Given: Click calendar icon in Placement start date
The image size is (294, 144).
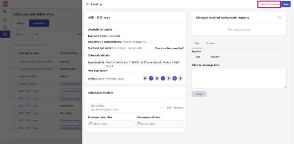Looking at the screenshot, I should click(91, 124).
